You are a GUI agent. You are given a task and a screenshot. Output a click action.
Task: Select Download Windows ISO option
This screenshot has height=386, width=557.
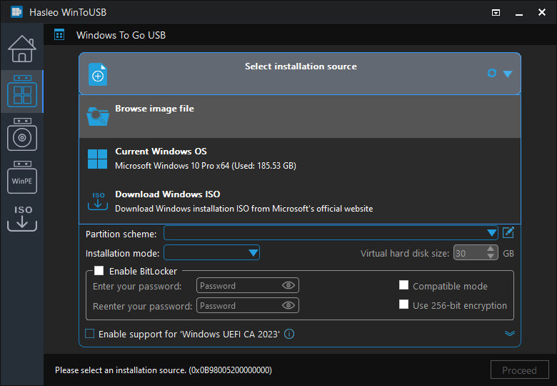300,202
